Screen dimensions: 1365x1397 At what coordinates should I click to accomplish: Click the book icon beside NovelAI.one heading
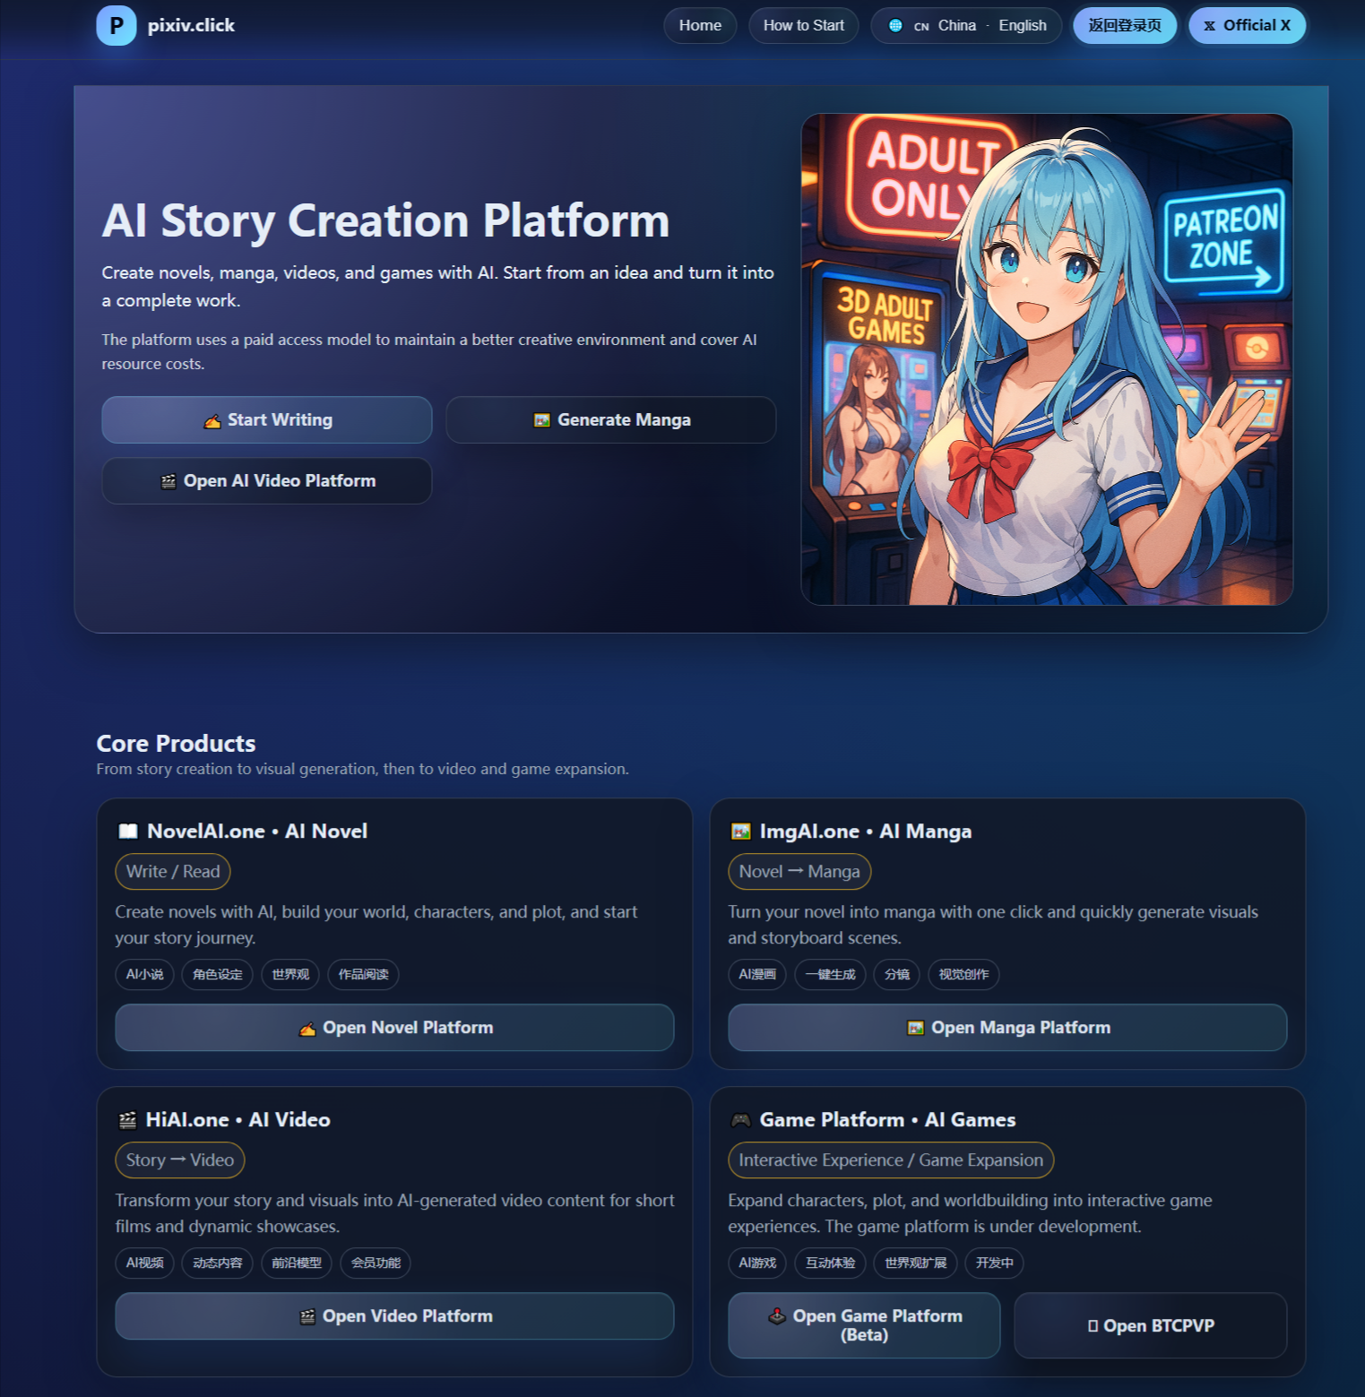(x=128, y=832)
